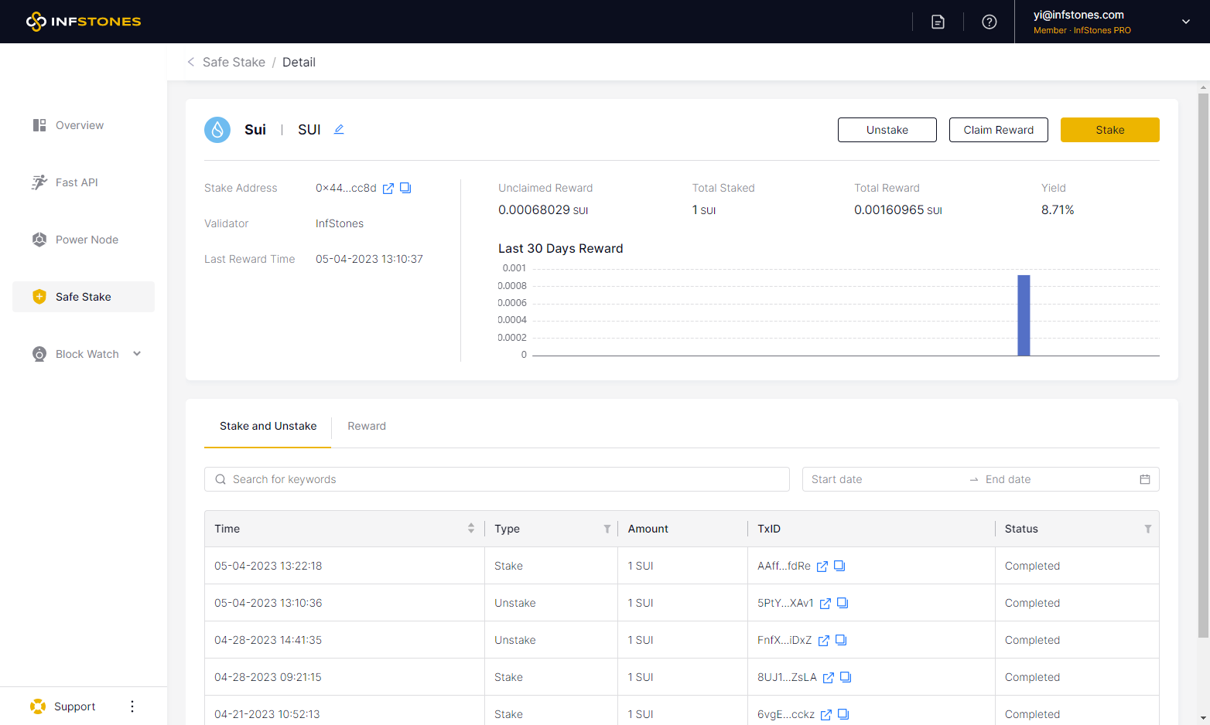The width and height of the screenshot is (1210, 725).
Task: Click the scrollbar down arrow
Action: (1203, 718)
